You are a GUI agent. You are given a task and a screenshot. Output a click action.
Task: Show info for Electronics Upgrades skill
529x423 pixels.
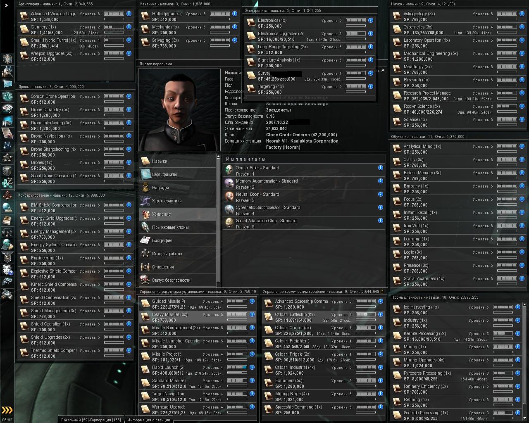(x=371, y=33)
